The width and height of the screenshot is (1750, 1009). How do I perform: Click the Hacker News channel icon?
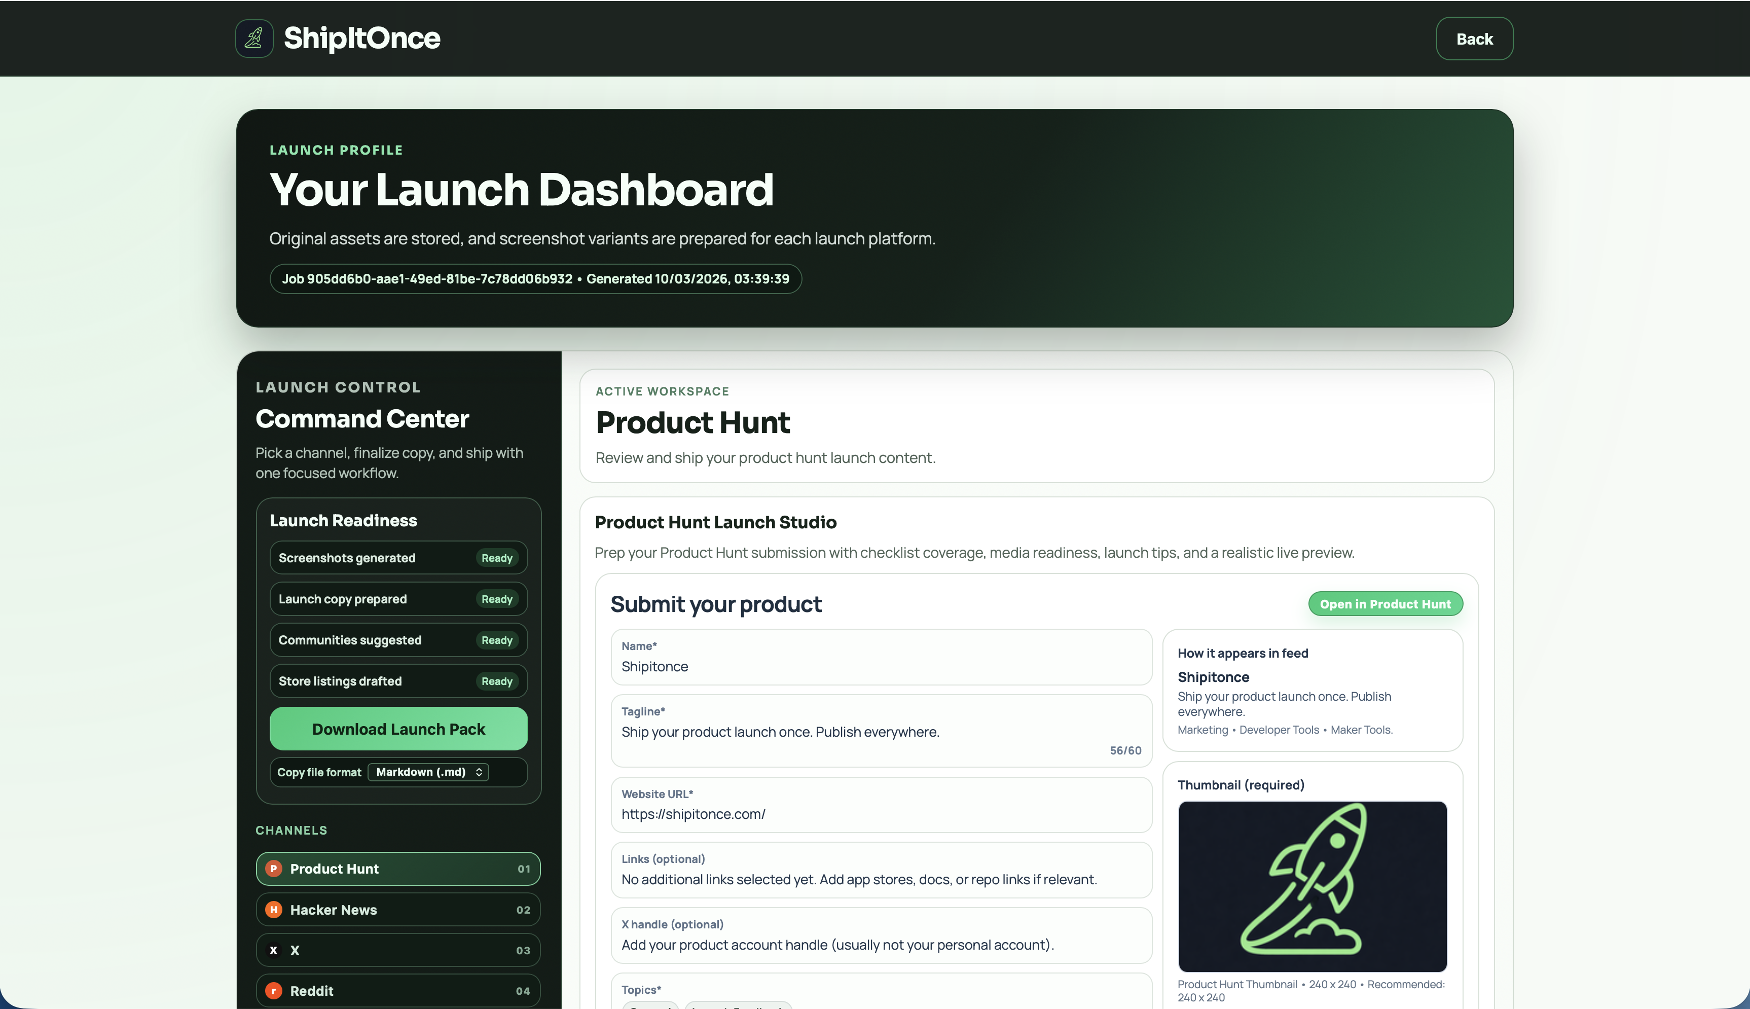pos(274,909)
